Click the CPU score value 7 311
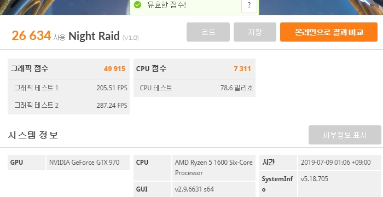The image size is (383, 197). tap(242, 69)
